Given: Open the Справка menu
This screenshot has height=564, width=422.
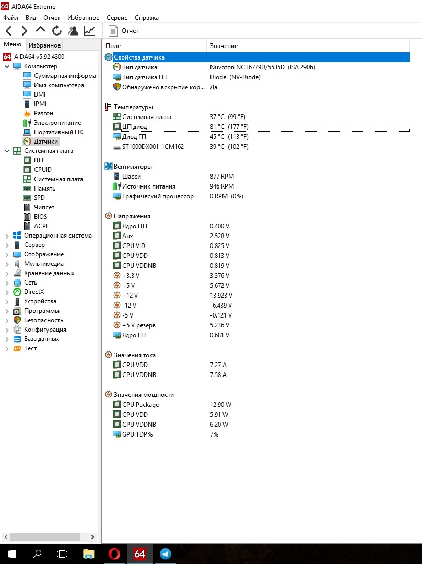Looking at the screenshot, I should (147, 18).
